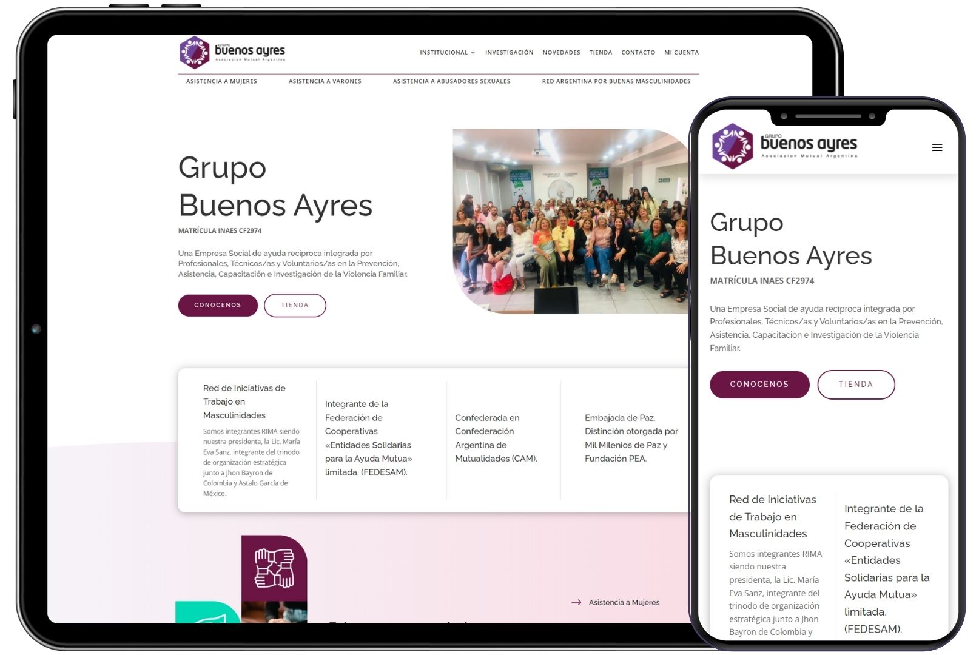The image size is (979, 655).
Task: Open Asistencia a Abusadores Sexuales
Action: 451,81
